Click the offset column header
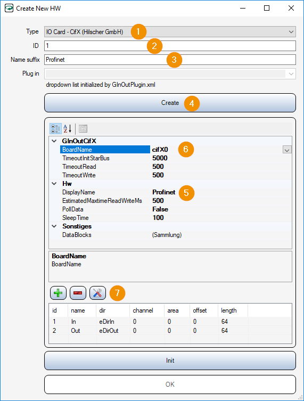The width and height of the screenshot is (304, 401). point(204,310)
